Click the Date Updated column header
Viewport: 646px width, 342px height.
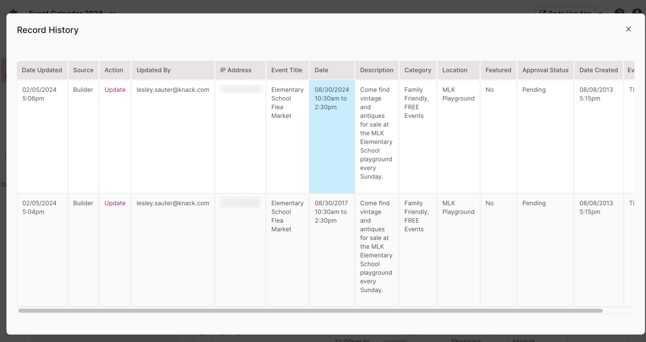(x=42, y=70)
